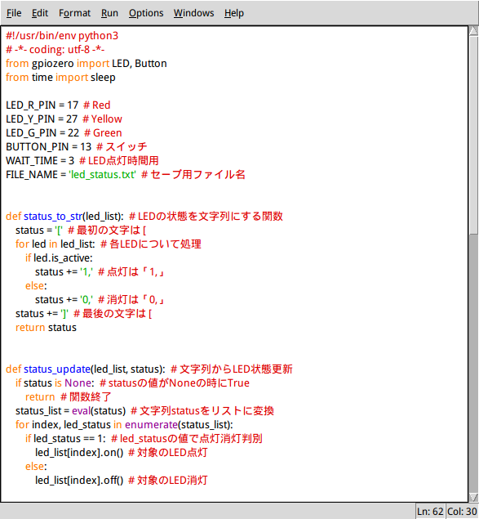The height and width of the screenshot is (519, 479).
Task: Click 'led_list[index].on()' line
Action: point(79,453)
